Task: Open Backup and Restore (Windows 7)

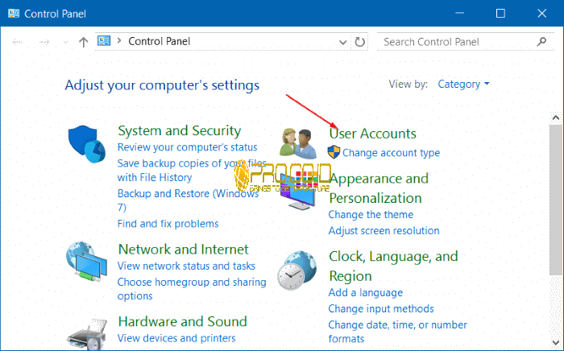Action: tap(188, 200)
